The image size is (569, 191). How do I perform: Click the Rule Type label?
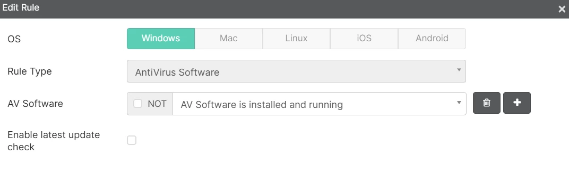point(29,71)
